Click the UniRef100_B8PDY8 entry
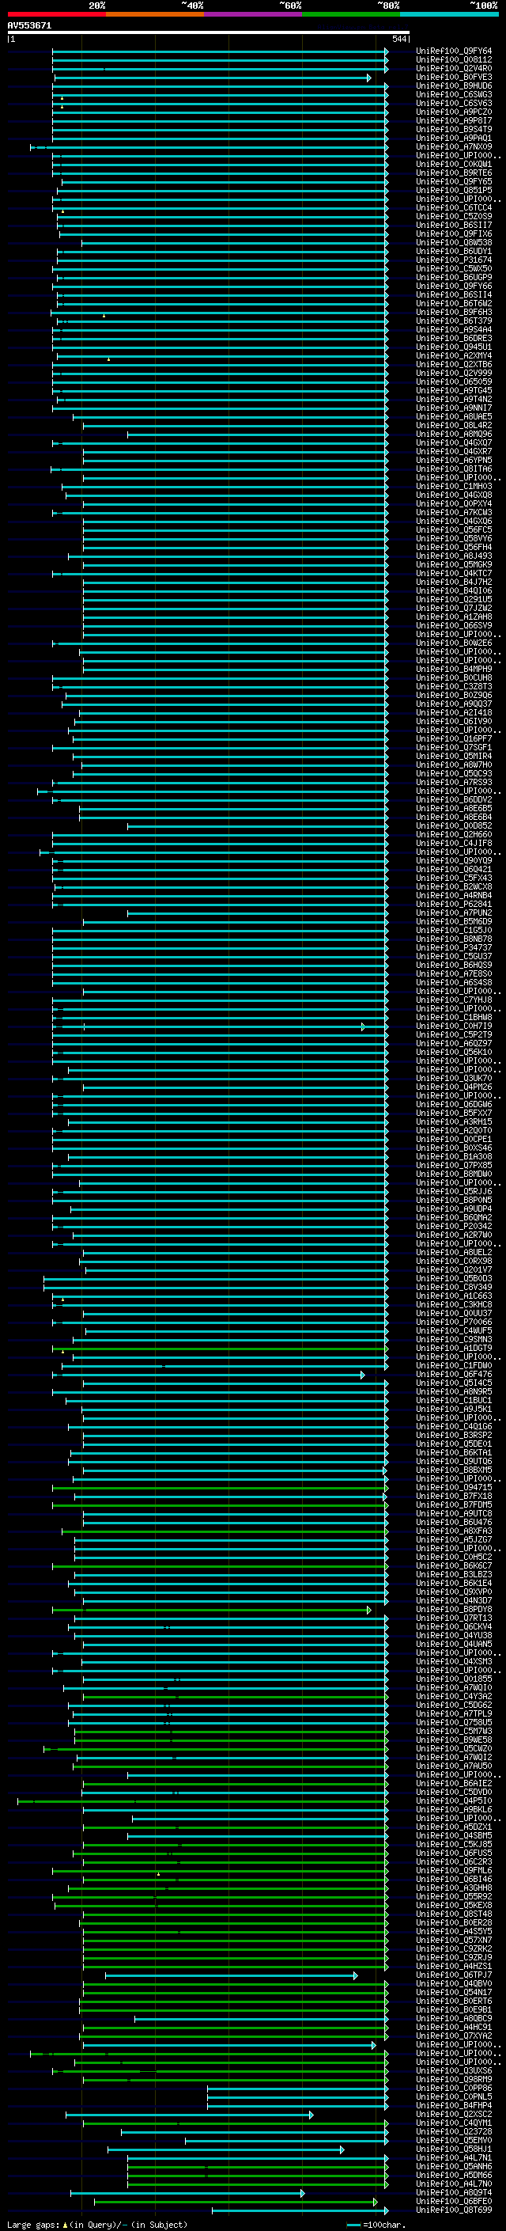The width and height of the screenshot is (506, 2231). 454,1609
